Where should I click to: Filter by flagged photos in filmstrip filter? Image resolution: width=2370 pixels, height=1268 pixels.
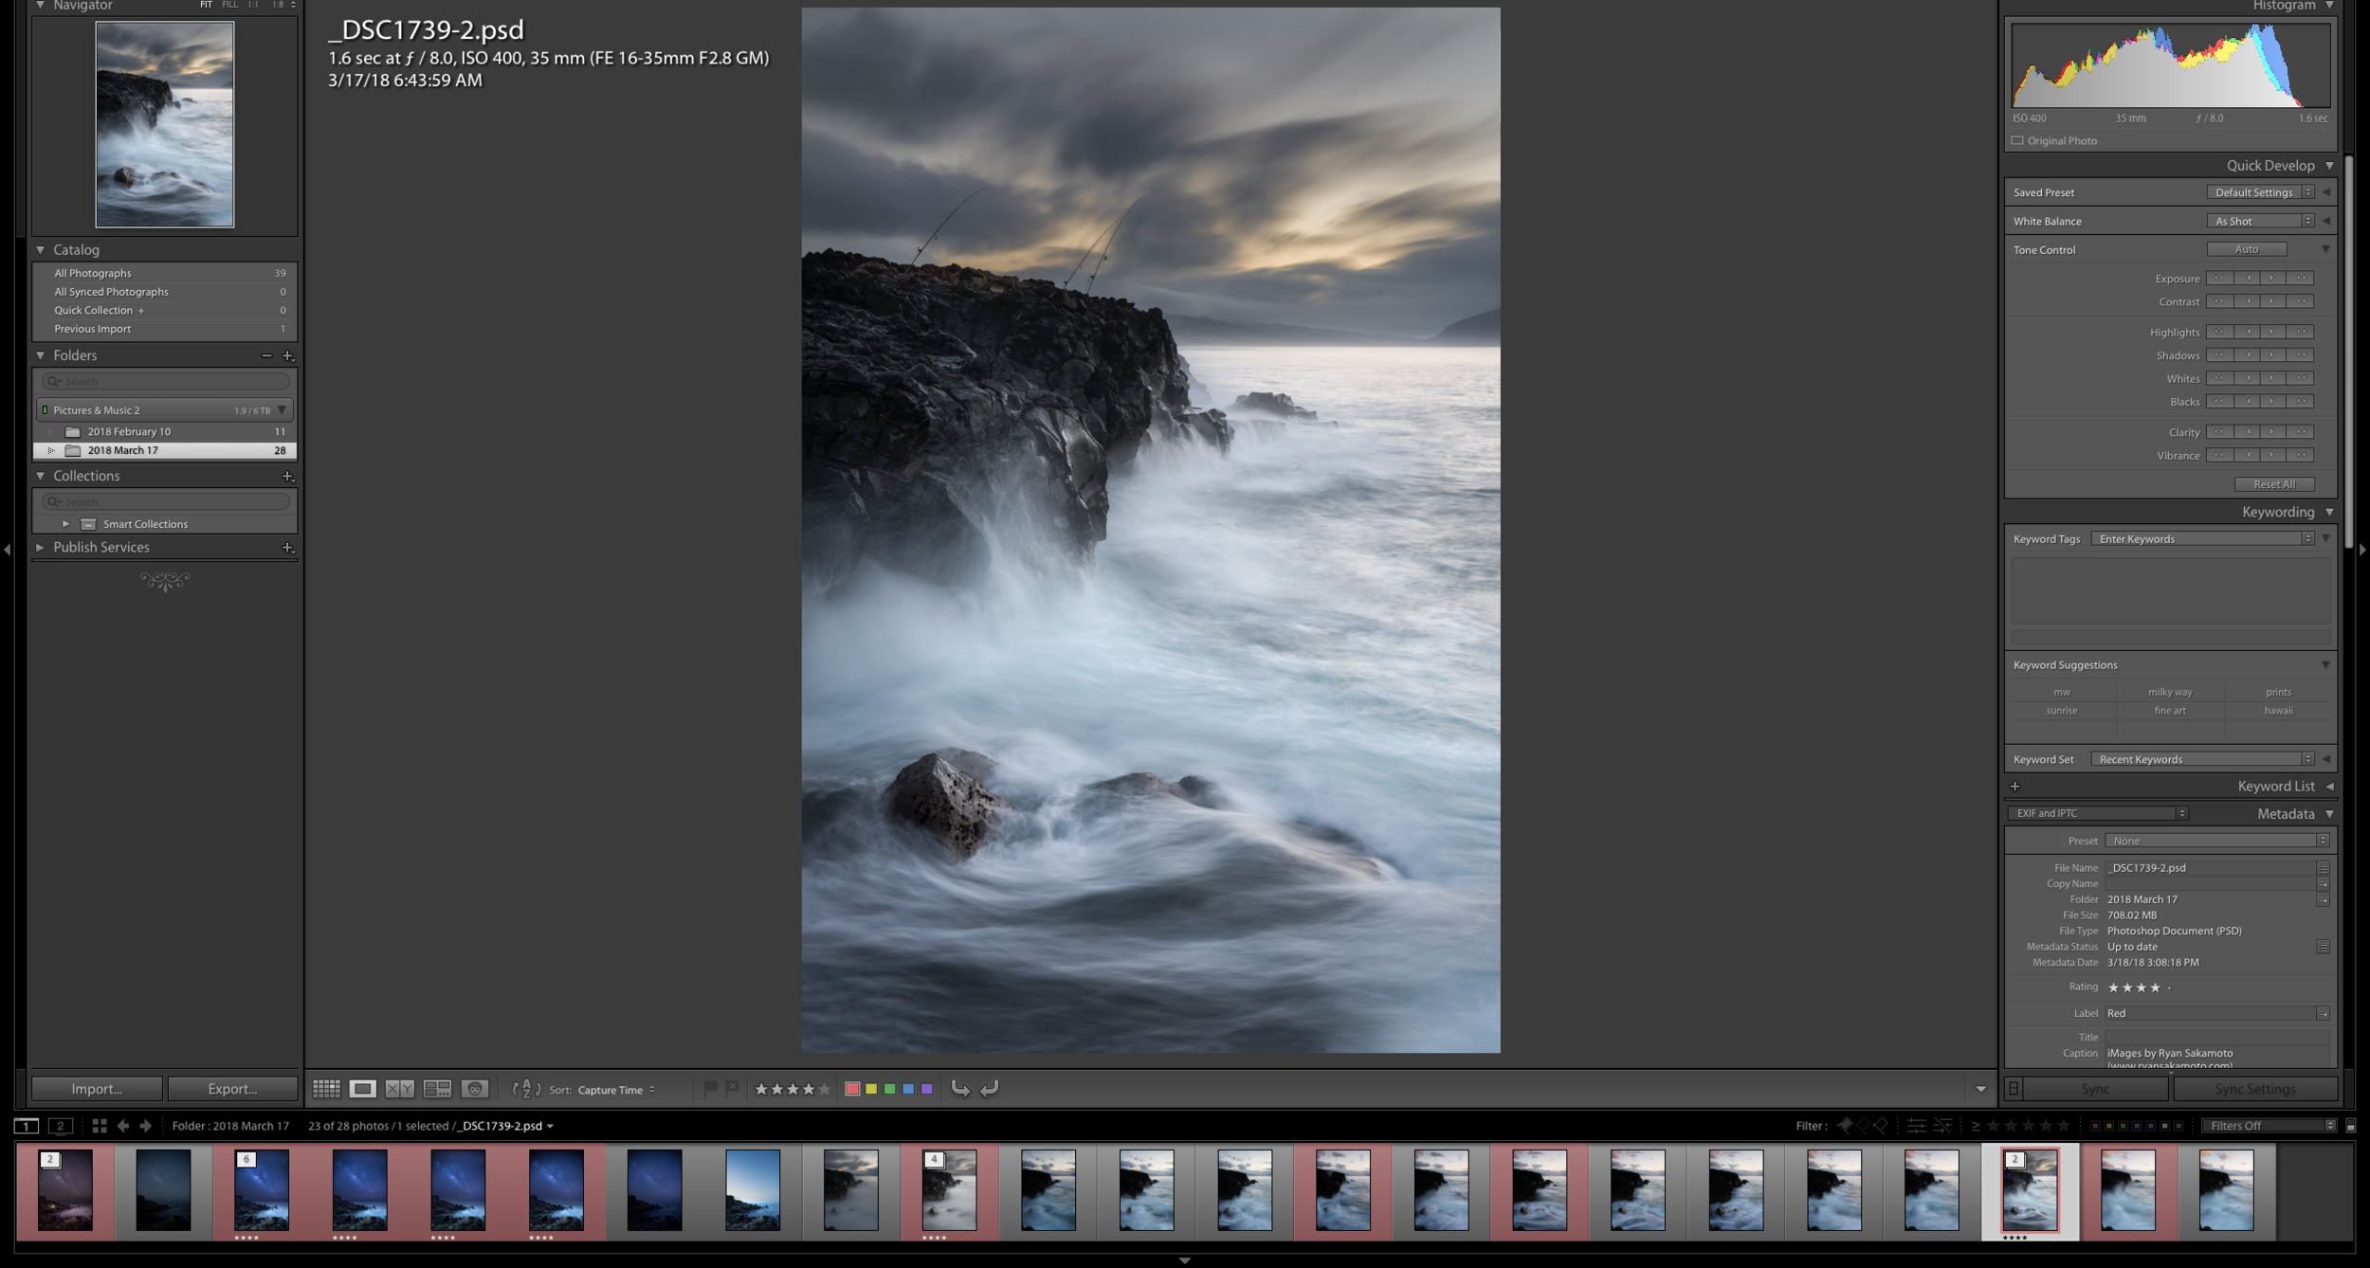tap(1845, 1126)
